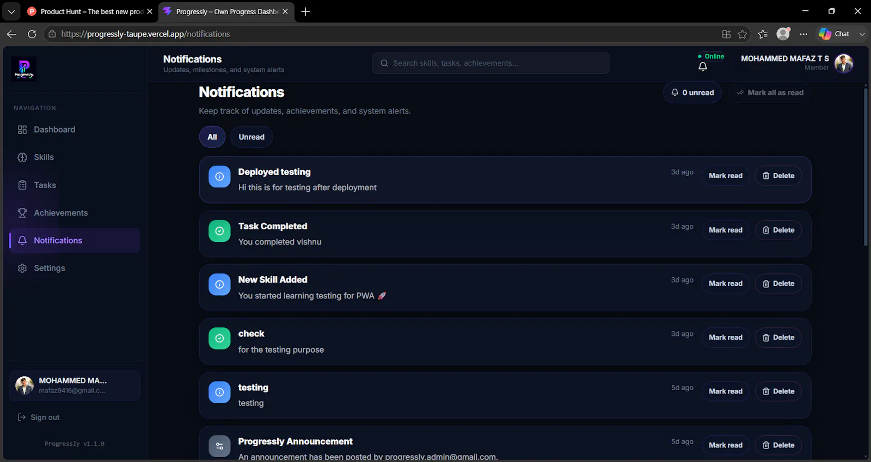Click the browser address bar URL
The width and height of the screenshot is (871, 462).
point(145,34)
